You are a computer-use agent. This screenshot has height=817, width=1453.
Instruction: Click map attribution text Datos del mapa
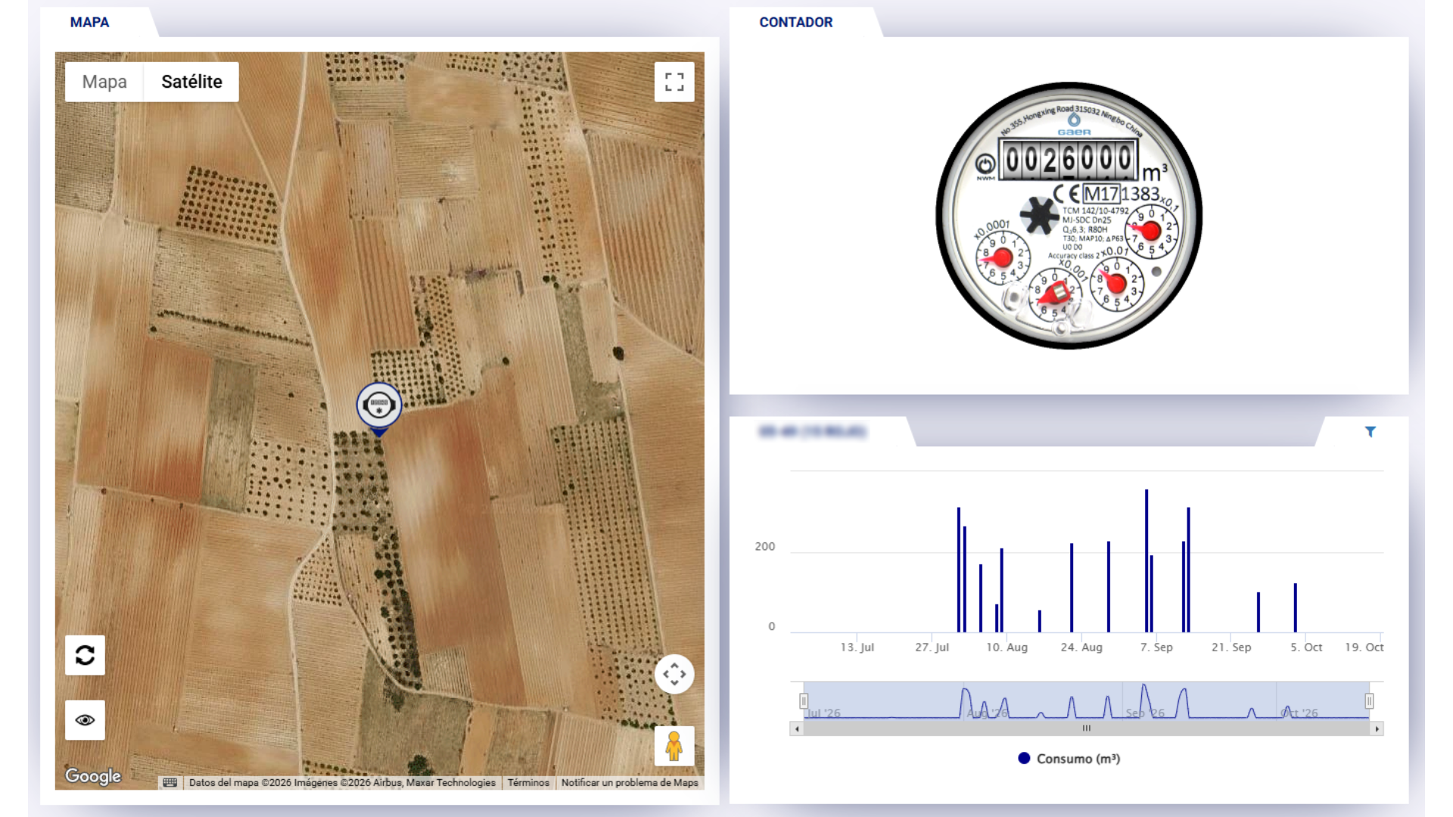(342, 783)
